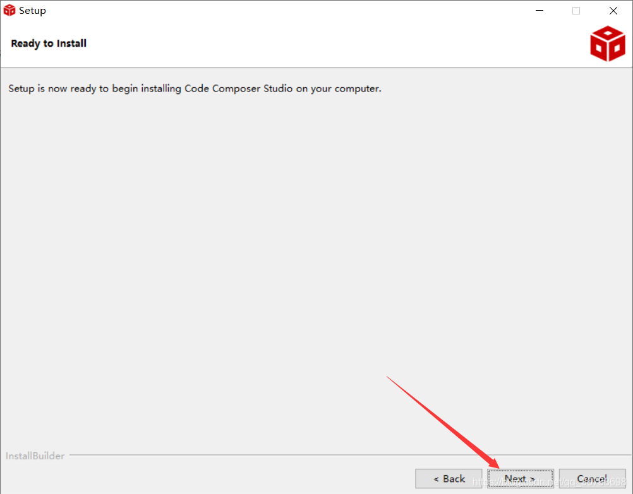The width and height of the screenshot is (633, 494).
Task: Click the 'Setup' window title text
Action: [x=32, y=11]
